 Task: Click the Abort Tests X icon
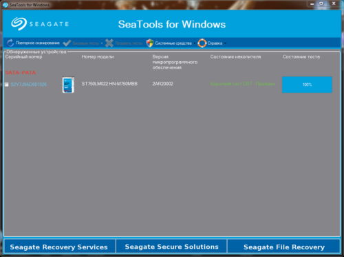[x=109, y=43]
